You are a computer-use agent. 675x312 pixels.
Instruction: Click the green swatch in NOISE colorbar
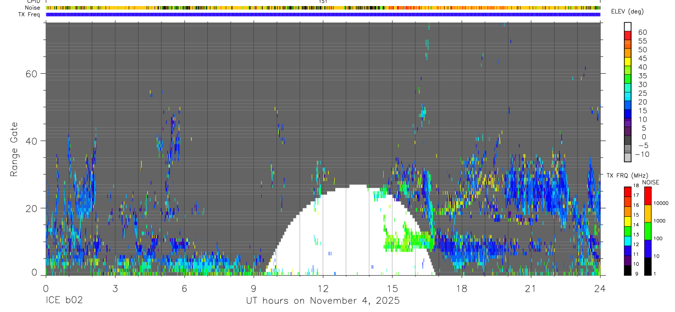point(648,231)
